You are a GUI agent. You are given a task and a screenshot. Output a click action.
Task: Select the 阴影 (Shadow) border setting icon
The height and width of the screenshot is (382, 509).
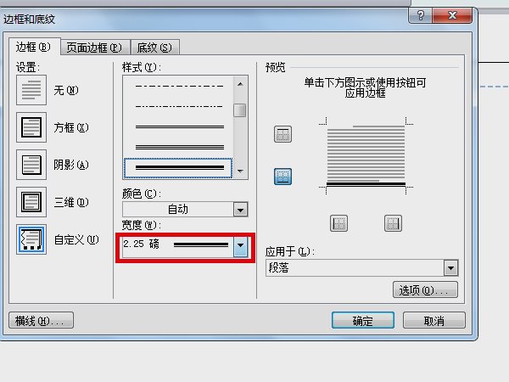[31, 165]
